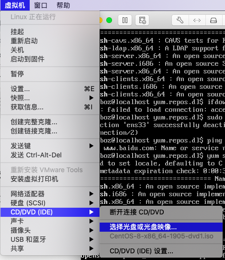Expand the 发送键 submenu
This screenshot has height=260, width=225.
[50, 146]
